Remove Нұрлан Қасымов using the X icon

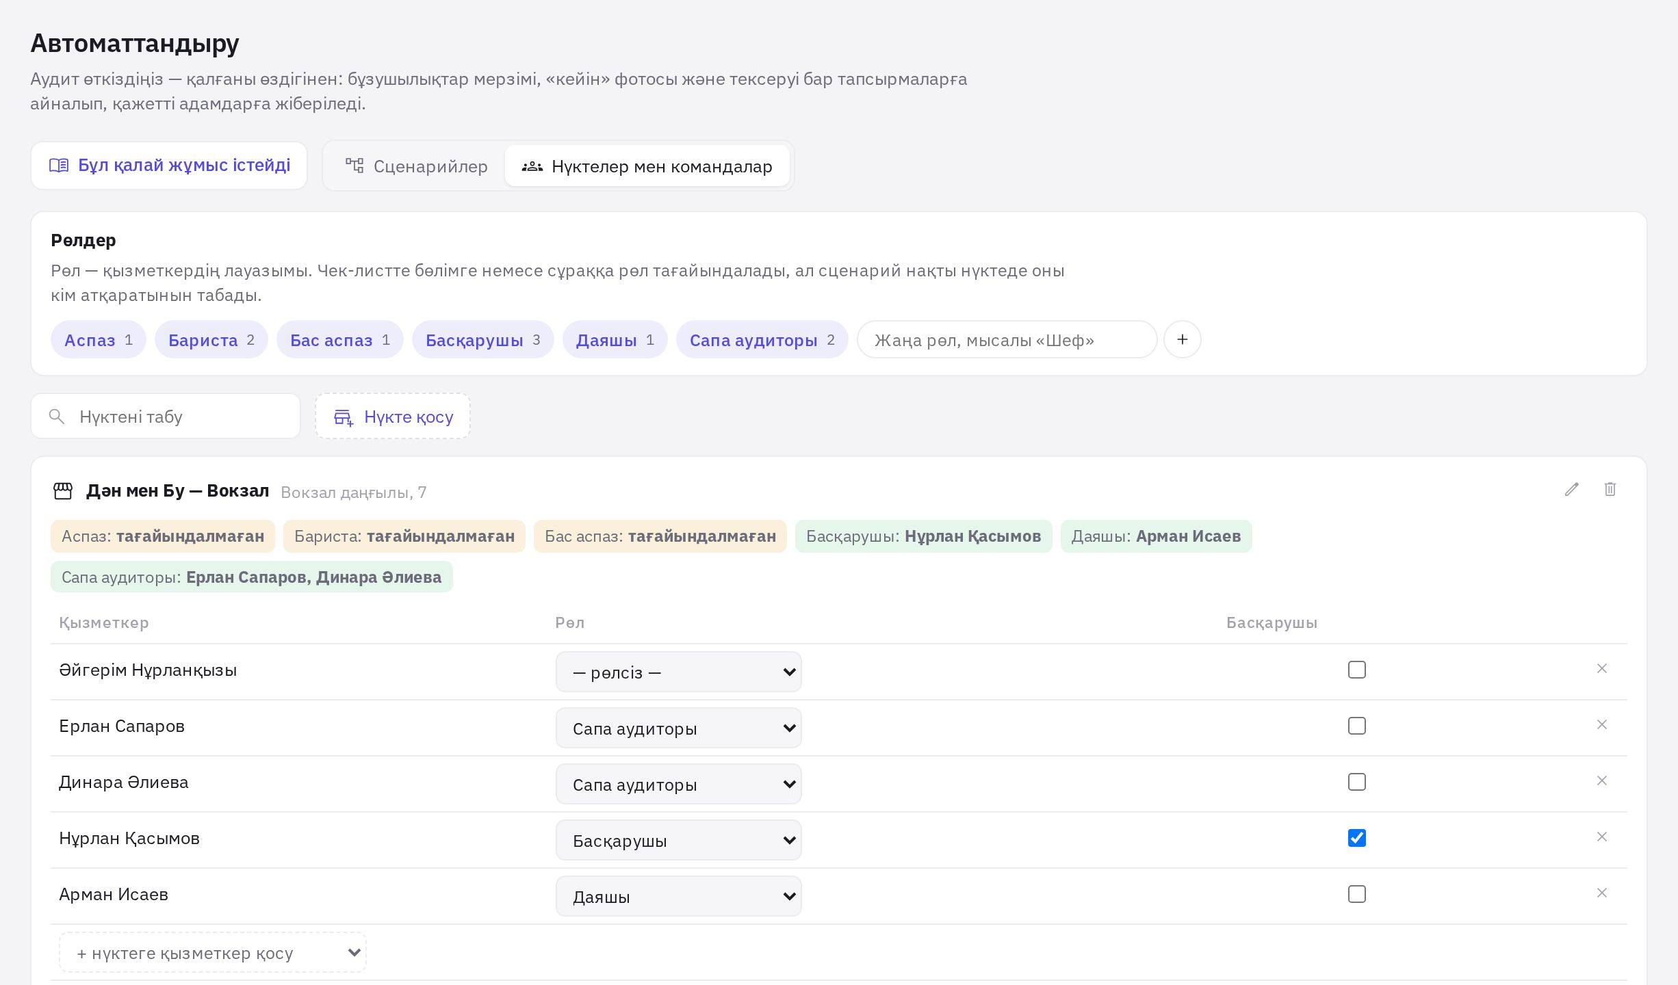pyautogui.click(x=1602, y=837)
